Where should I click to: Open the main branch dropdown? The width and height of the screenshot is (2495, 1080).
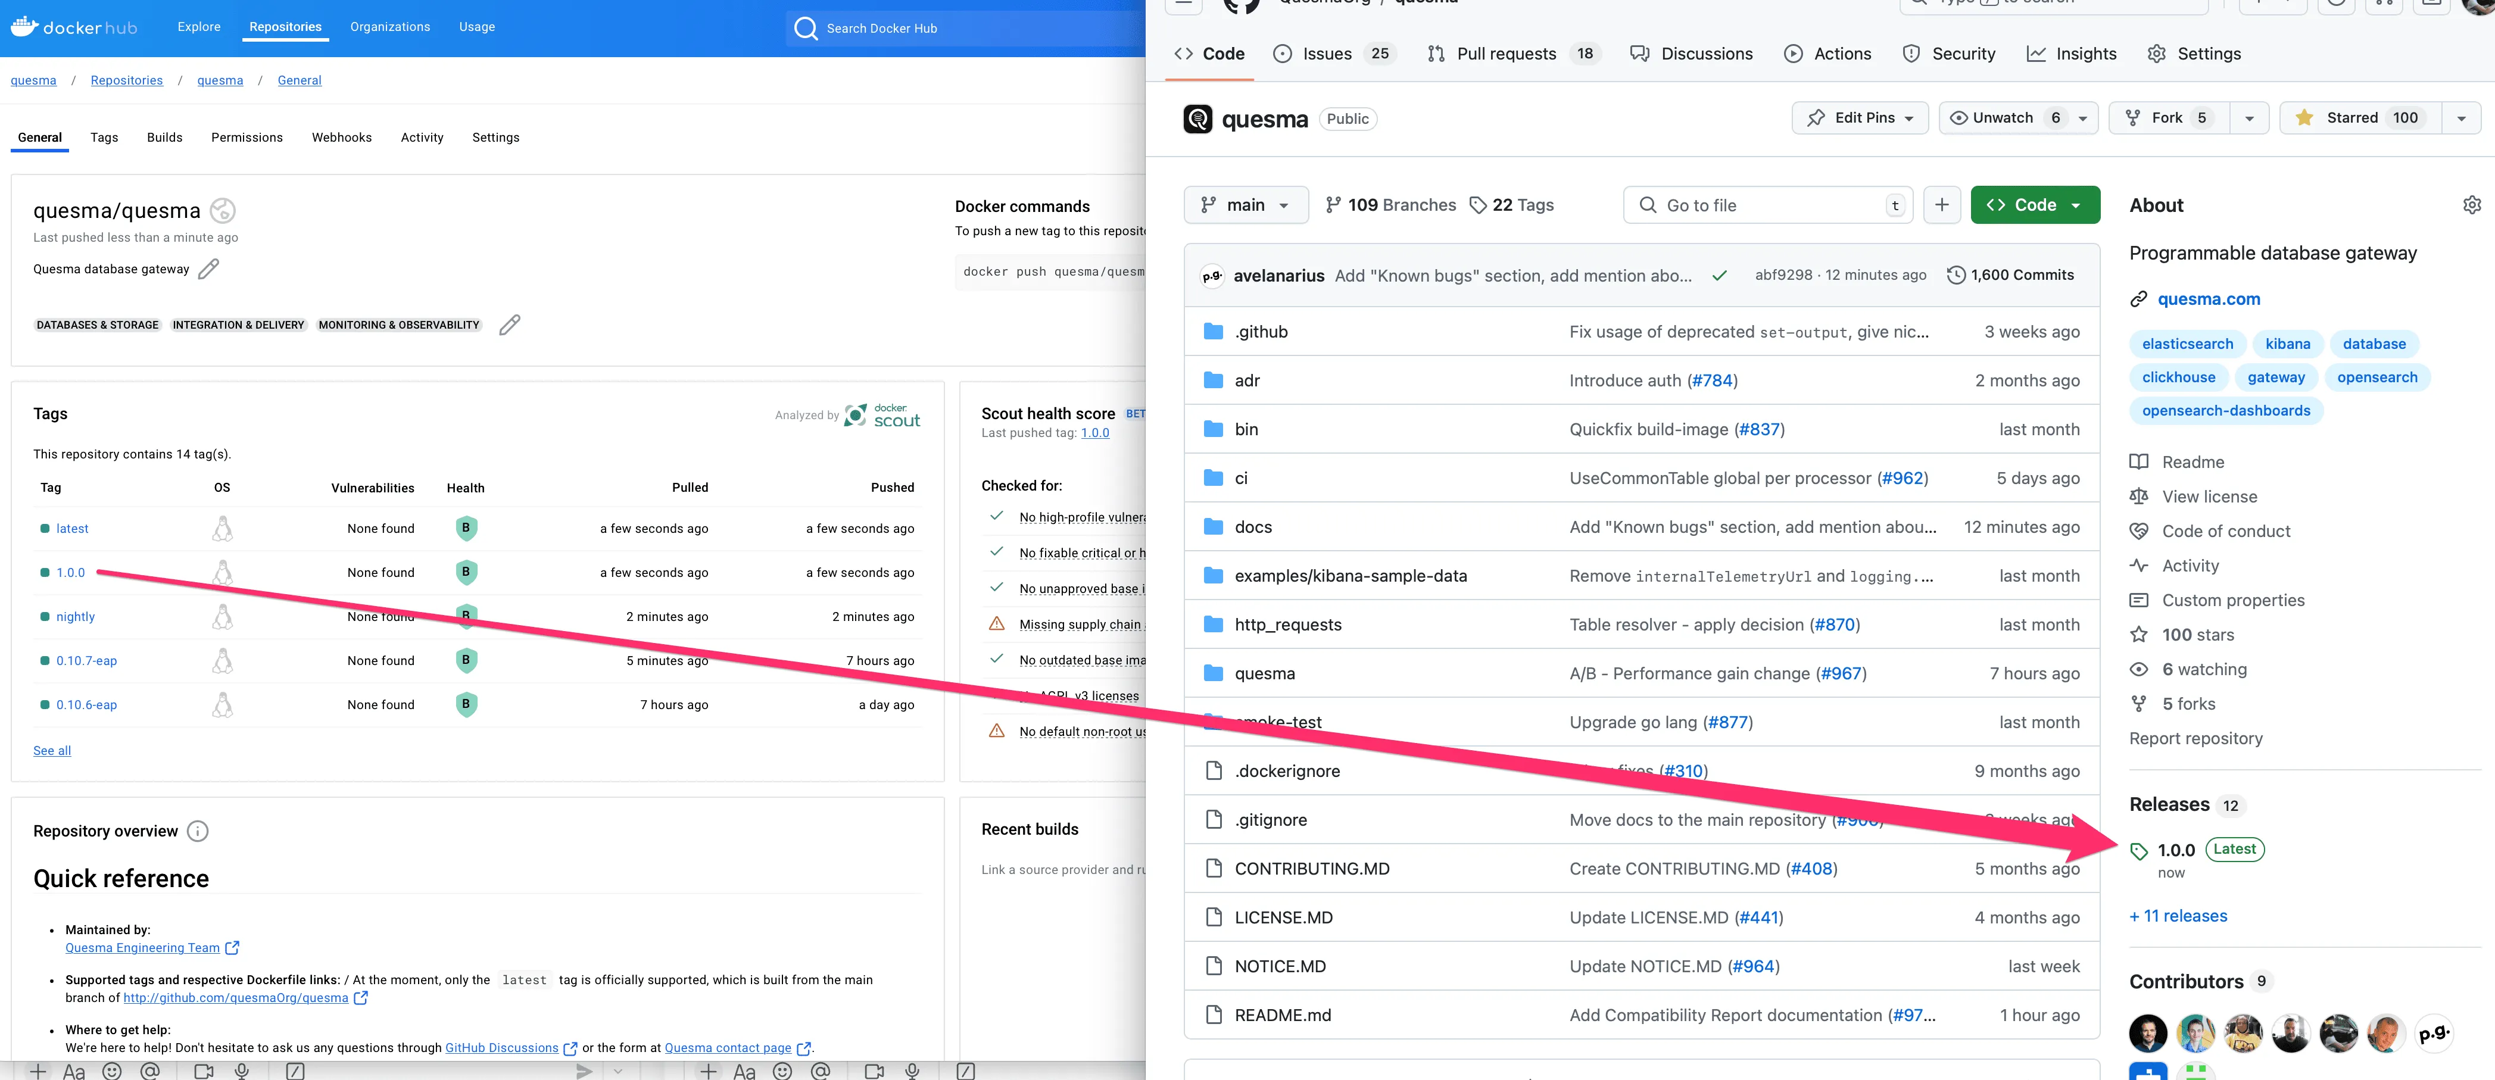(x=1246, y=204)
